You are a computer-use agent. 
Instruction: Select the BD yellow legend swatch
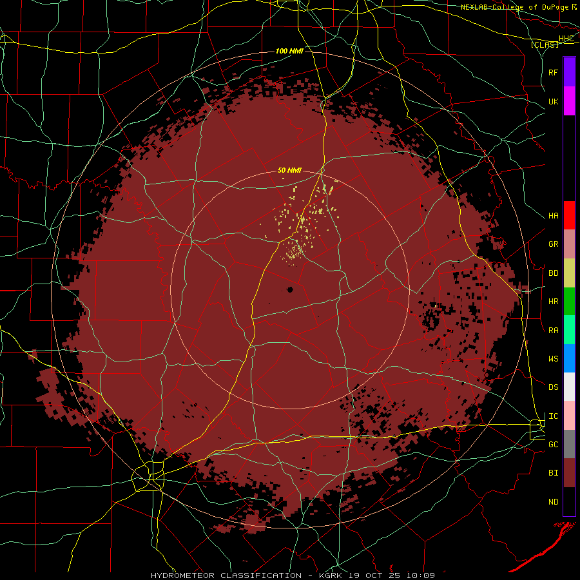(569, 273)
